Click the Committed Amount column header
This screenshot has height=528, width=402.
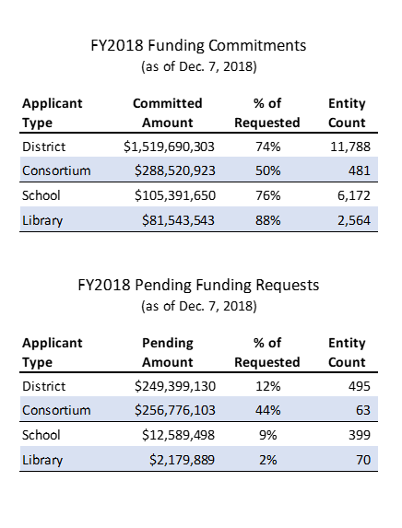pyautogui.click(x=168, y=112)
